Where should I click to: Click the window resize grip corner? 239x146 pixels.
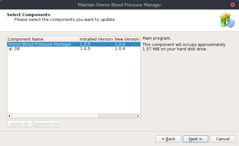[237, 144]
